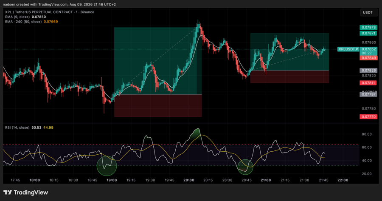This screenshot has height=201, width=382.
Task: Select the red stop zone ending at 0.07811
Action: pyautogui.click(x=289, y=77)
